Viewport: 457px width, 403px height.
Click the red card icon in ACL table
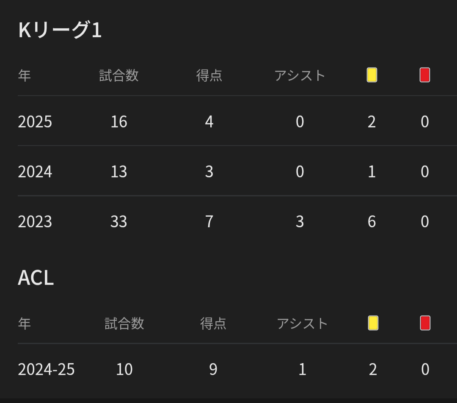[x=425, y=323]
